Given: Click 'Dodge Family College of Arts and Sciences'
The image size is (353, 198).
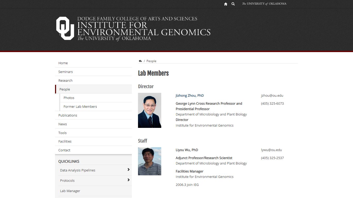Looking at the screenshot, I should [x=137, y=19].
